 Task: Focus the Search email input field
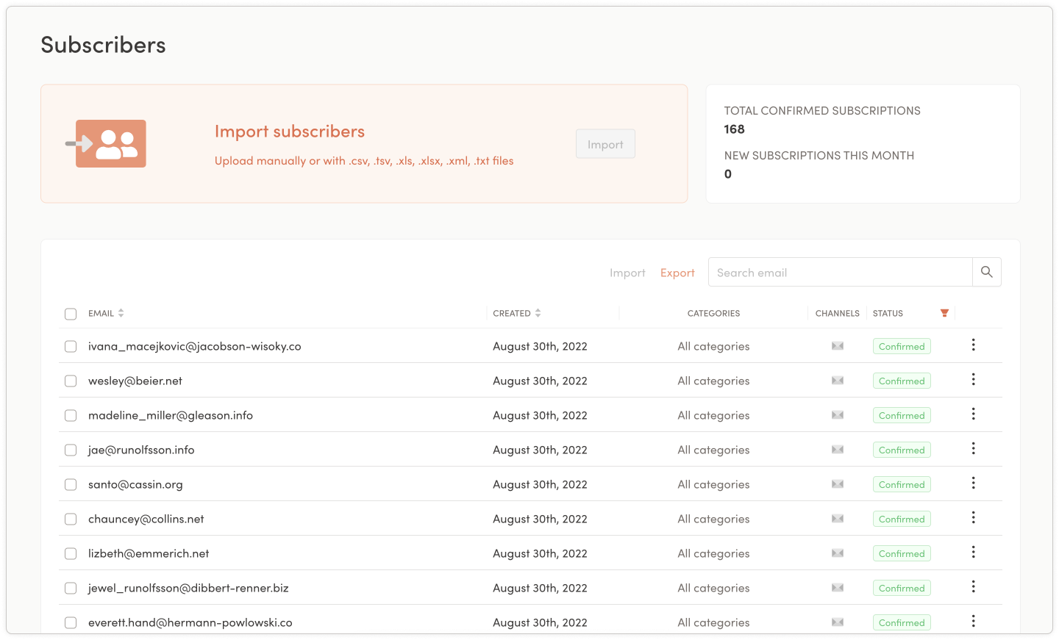pyautogui.click(x=841, y=272)
